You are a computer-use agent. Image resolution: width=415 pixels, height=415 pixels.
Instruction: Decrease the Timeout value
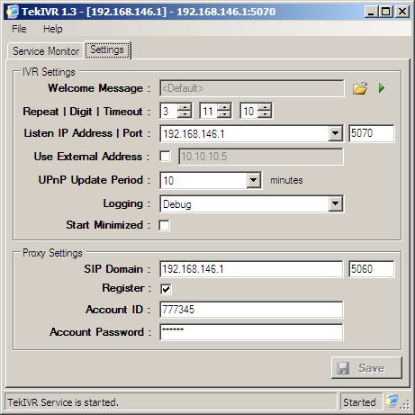tap(265, 114)
